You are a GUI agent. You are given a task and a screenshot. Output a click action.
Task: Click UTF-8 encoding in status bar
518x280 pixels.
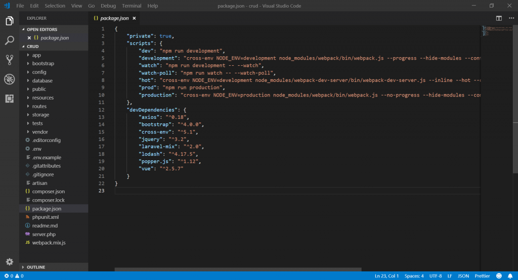coord(436,276)
